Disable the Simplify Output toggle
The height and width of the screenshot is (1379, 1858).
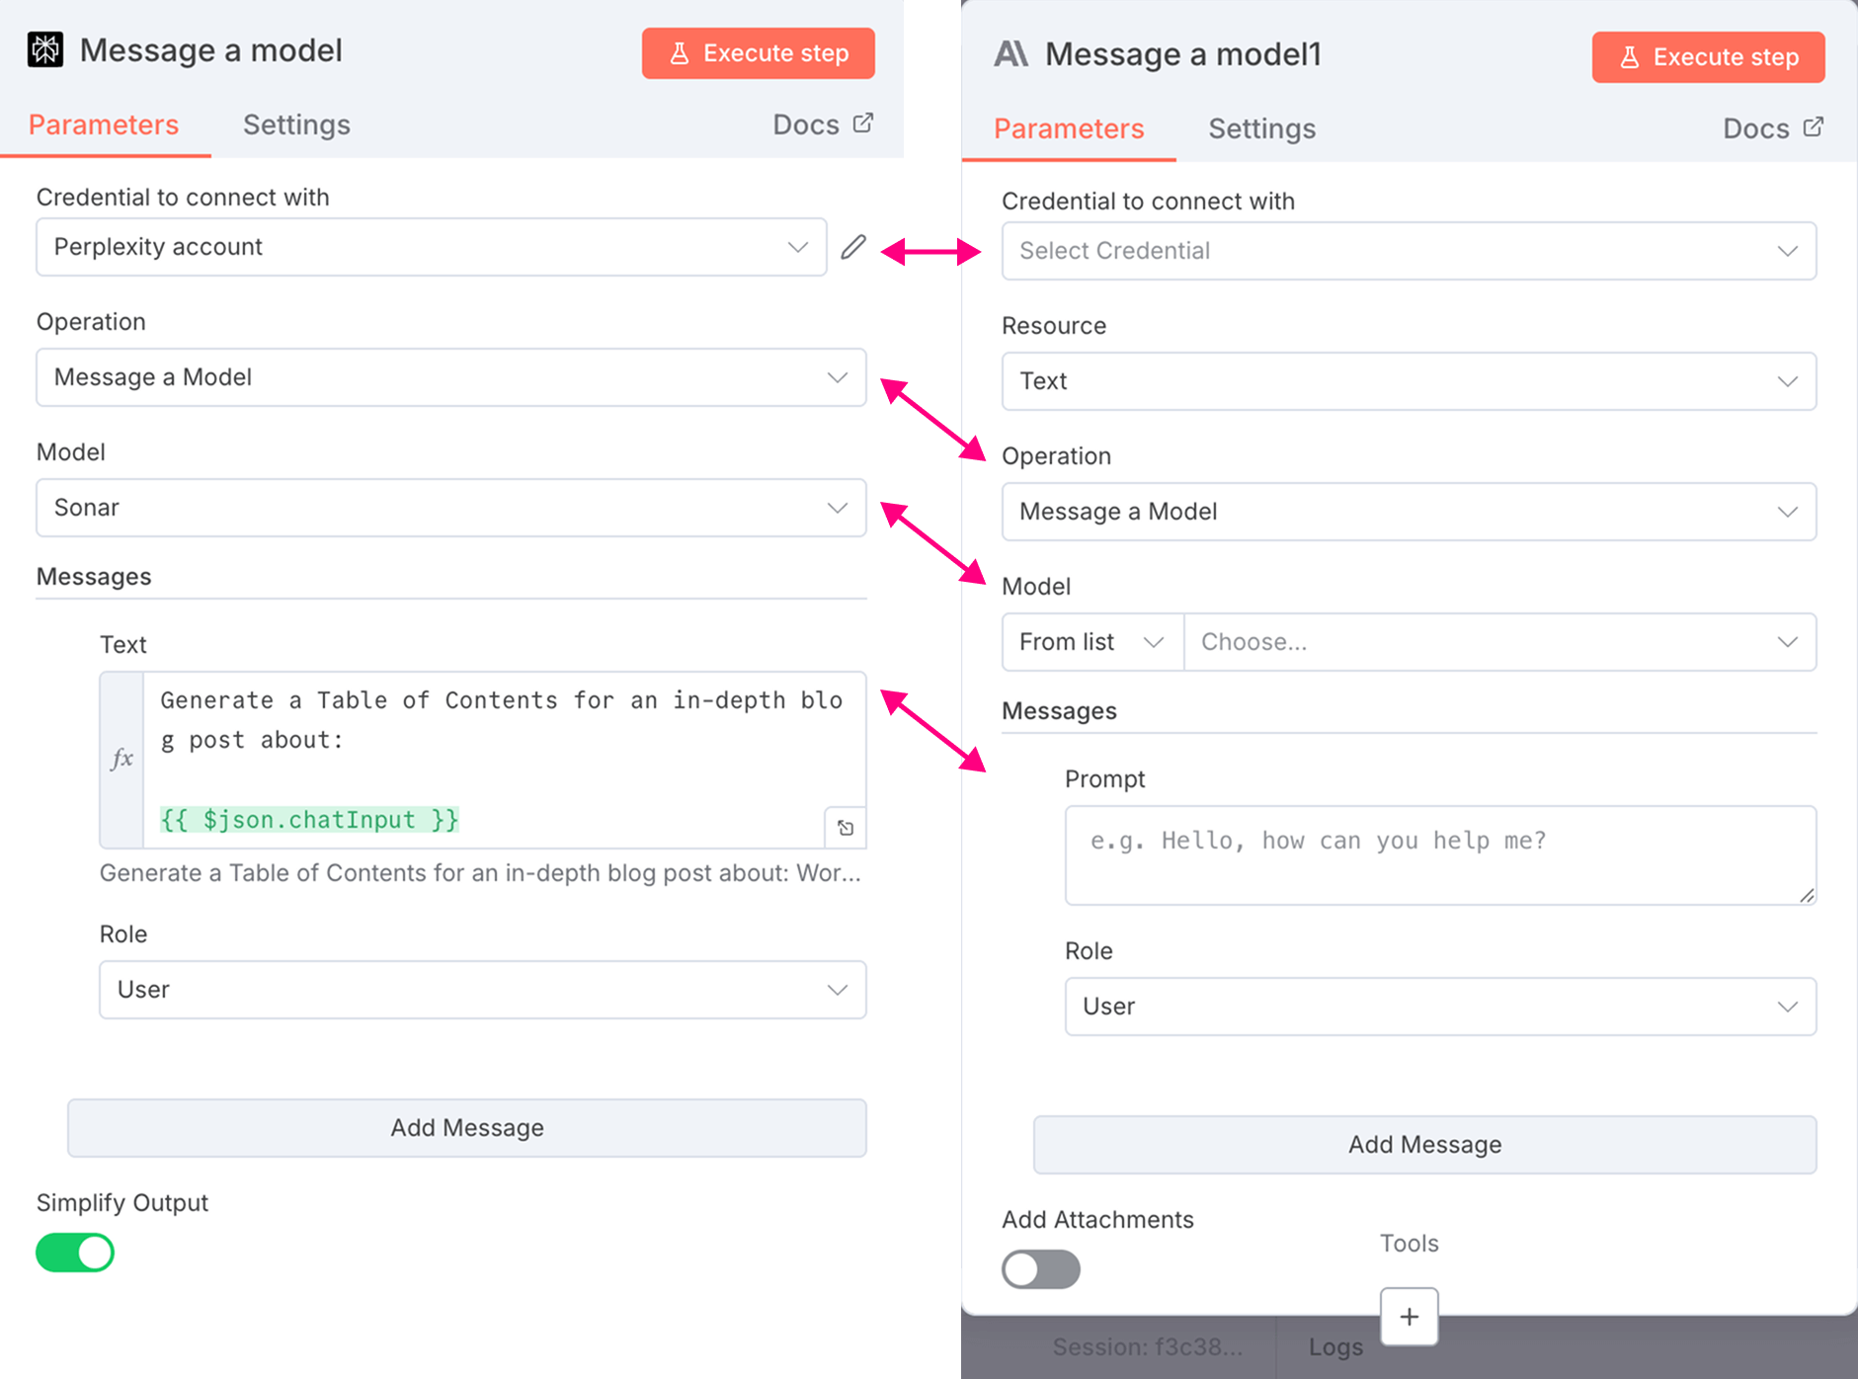click(x=75, y=1253)
